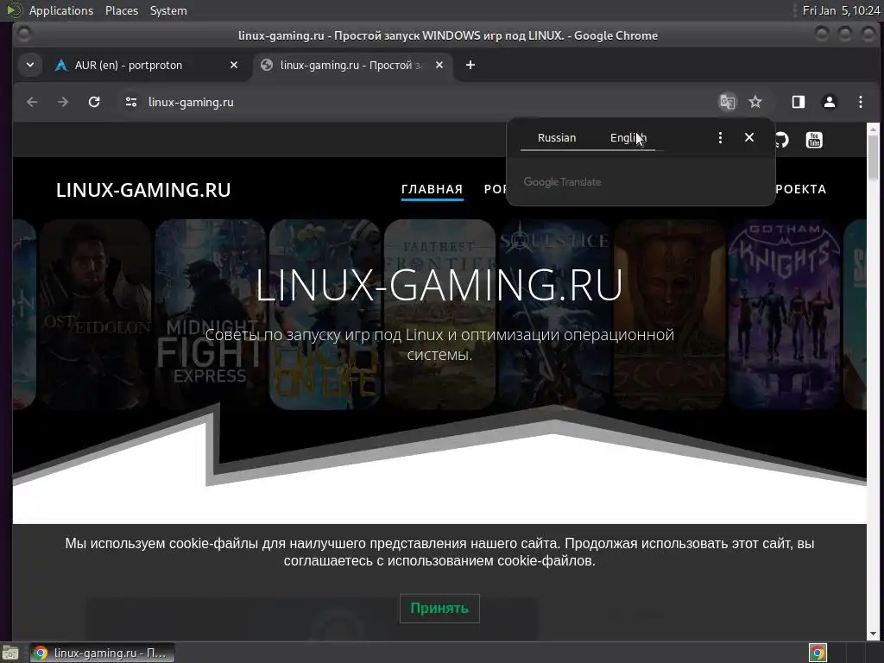
Task: Click the Chrome taskbar window button
Action: (x=102, y=653)
